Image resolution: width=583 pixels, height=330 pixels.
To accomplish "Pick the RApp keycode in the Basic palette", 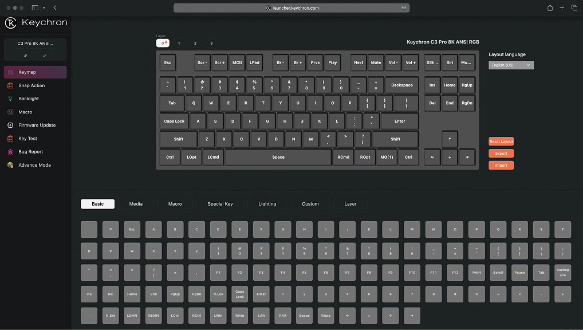I will point(326,316).
